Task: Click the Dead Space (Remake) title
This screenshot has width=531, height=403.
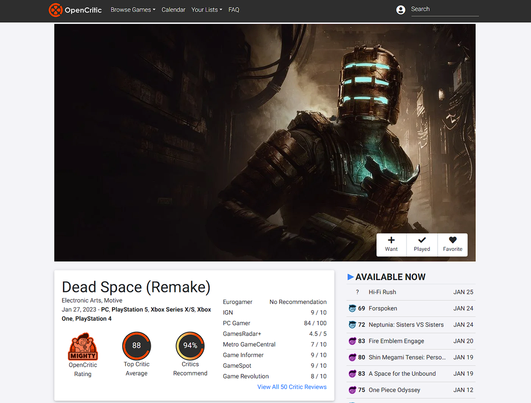Action: pyautogui.click(x=136, y=287)
